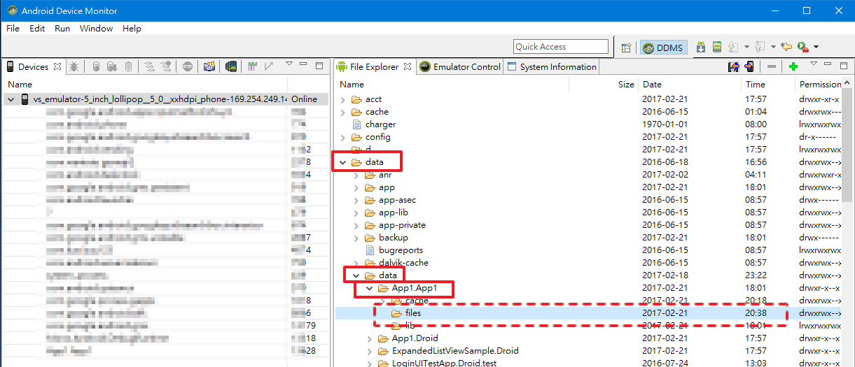The height and width of the screenshot is (367, 855).
Task: Select the dalvik-cache folder
Action: tap(403, 263)
